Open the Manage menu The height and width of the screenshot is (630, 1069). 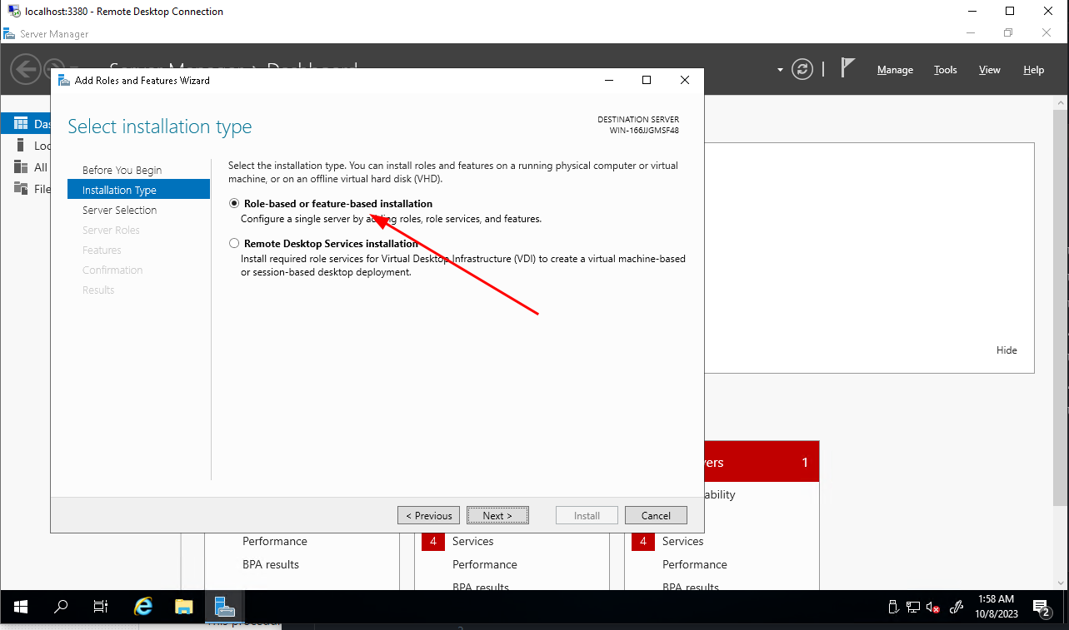[x=895, y=70]
